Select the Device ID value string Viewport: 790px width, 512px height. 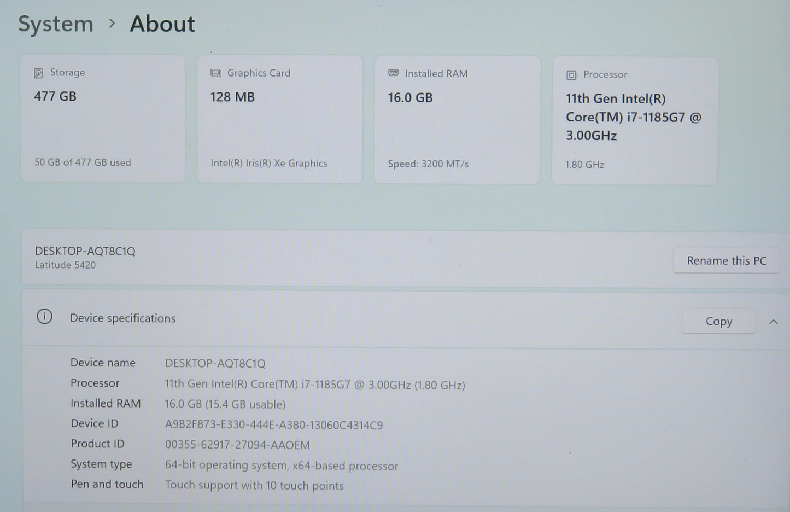pyautogui.click(x=274, y=425)
